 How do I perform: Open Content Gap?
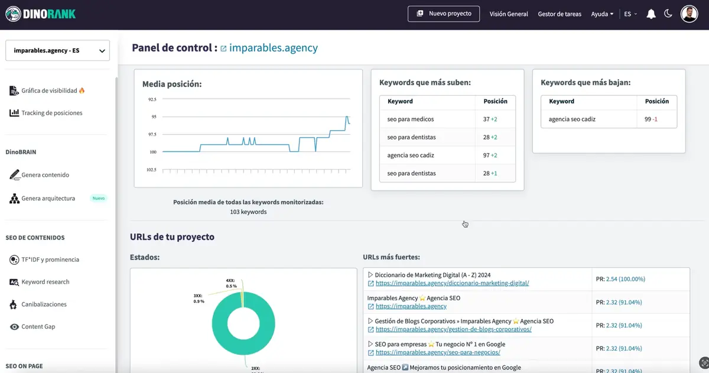point(38,327)
